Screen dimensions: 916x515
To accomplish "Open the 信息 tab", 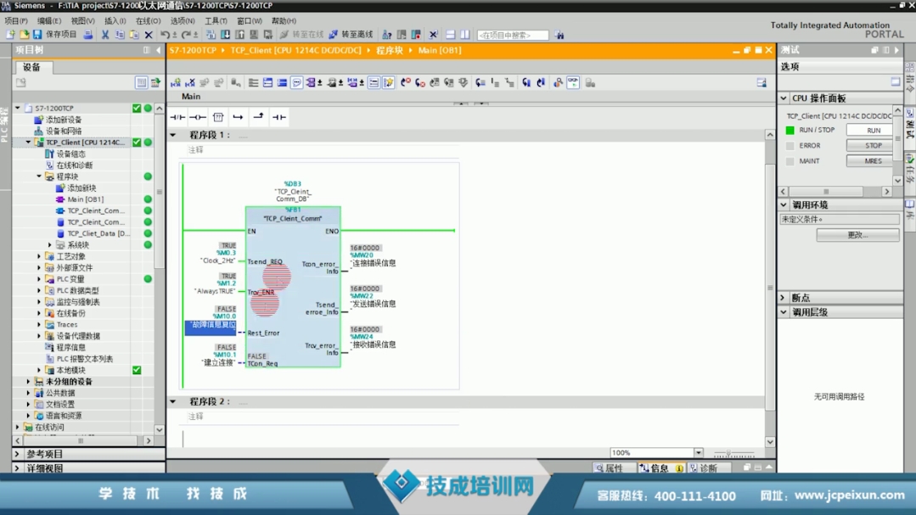I will 660,468.
